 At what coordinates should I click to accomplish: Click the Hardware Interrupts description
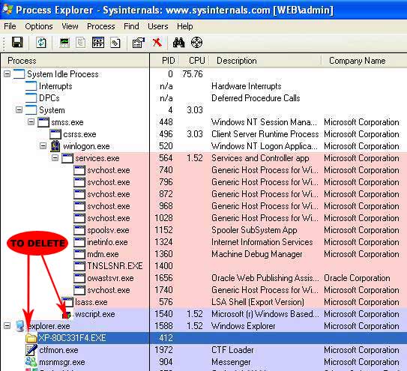tap(247, 86)
